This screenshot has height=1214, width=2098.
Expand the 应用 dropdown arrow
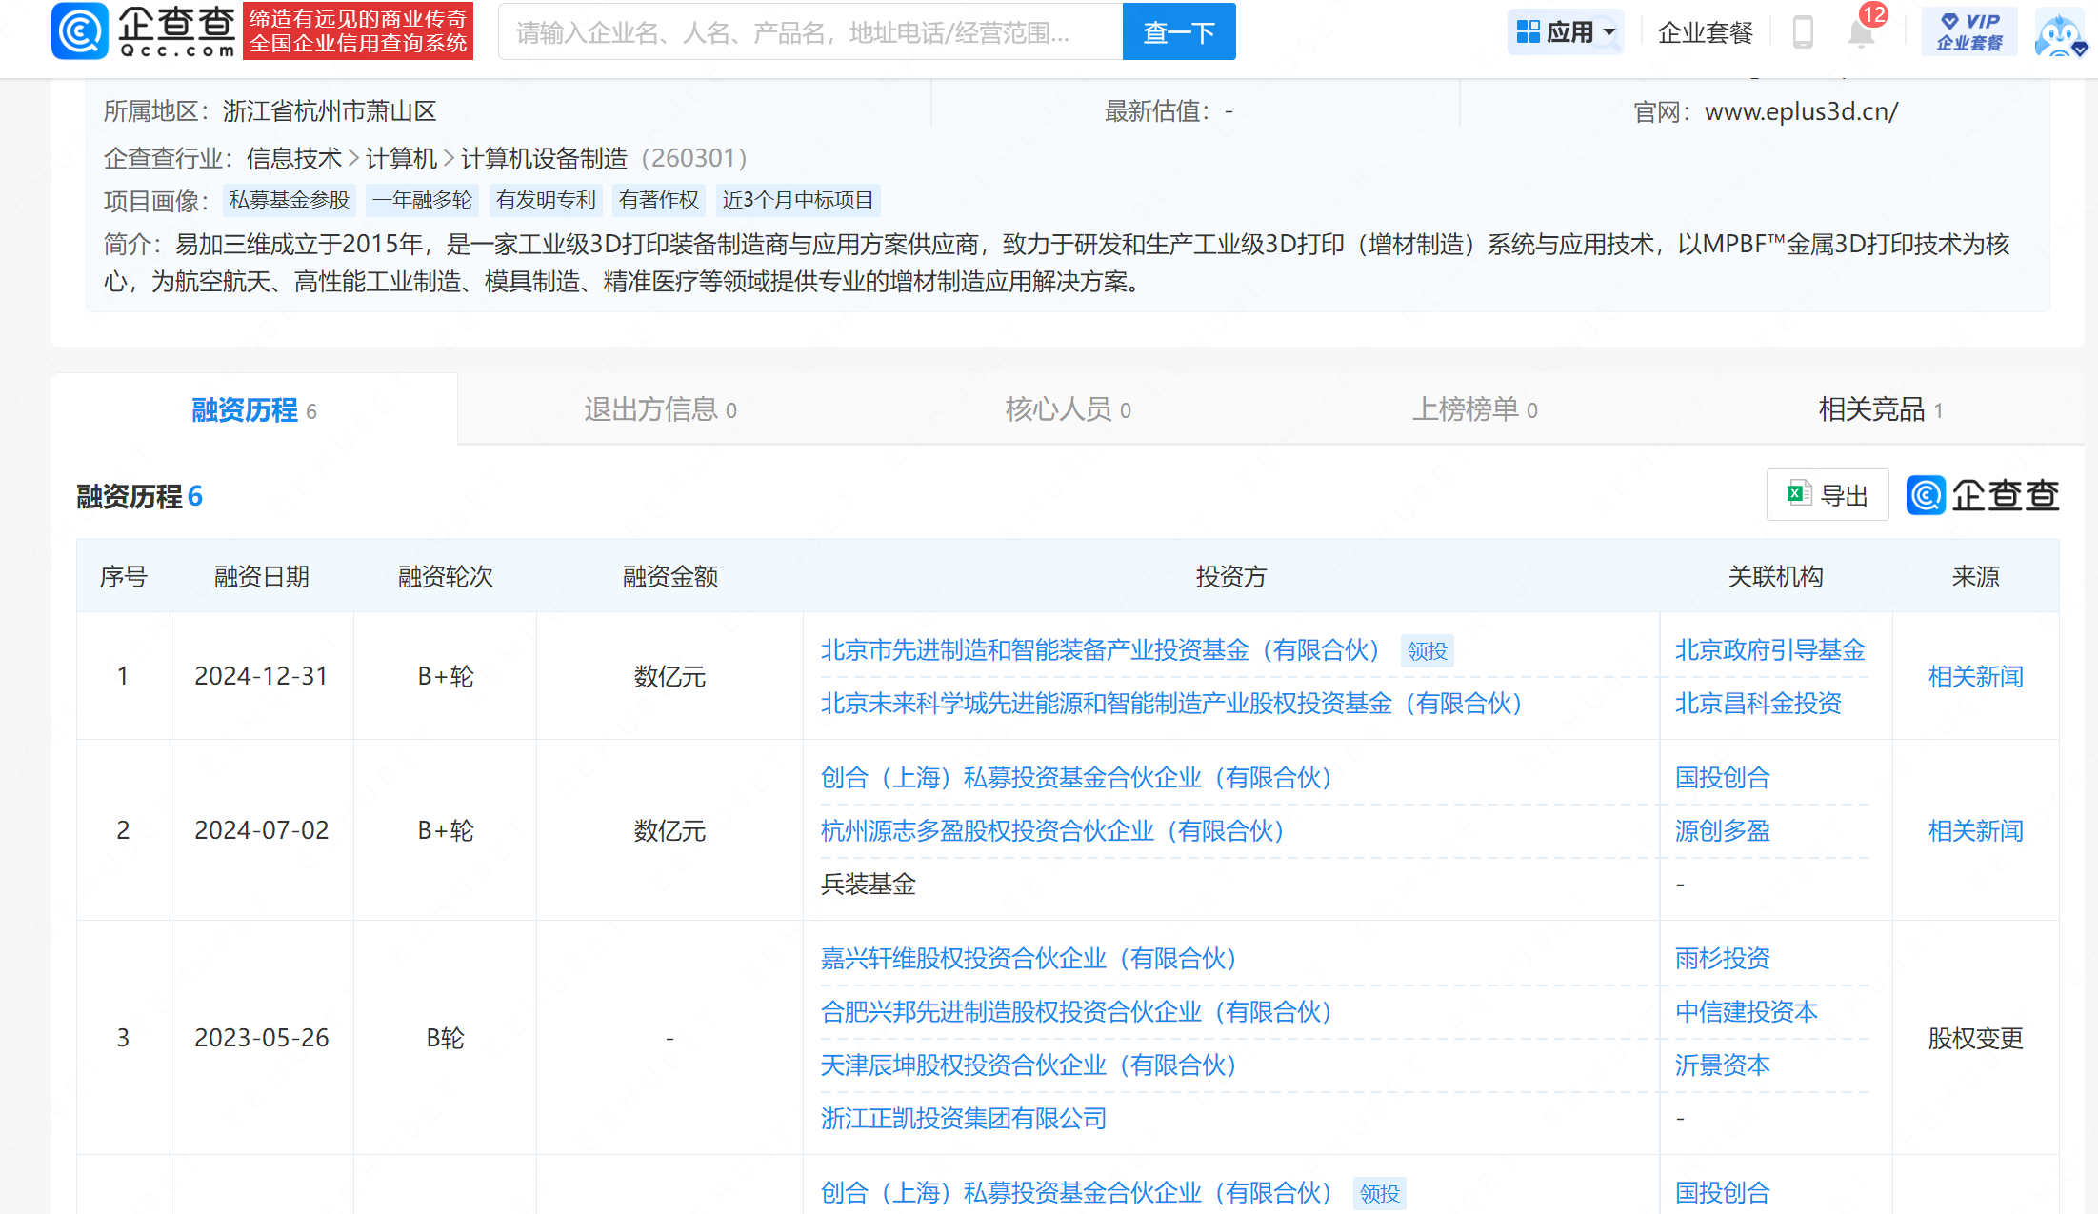pos(1609,32)
